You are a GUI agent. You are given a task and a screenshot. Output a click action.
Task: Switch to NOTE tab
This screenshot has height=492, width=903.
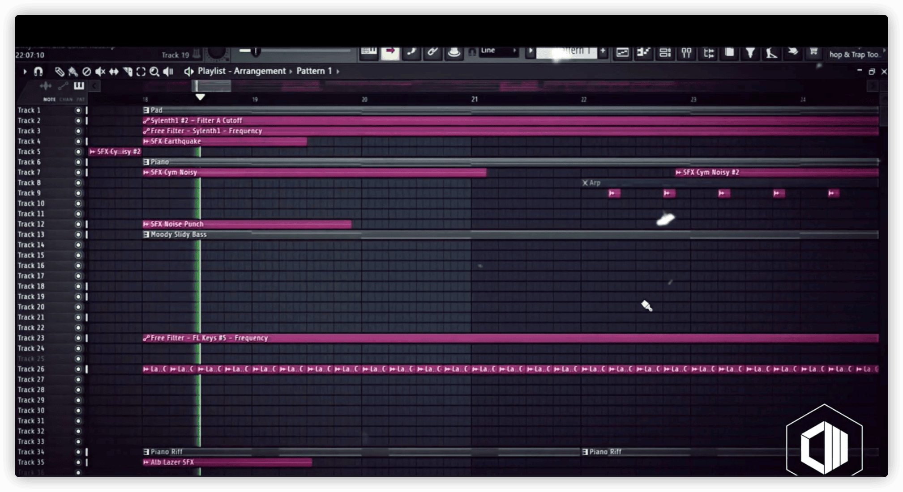[x=49, y=99]
